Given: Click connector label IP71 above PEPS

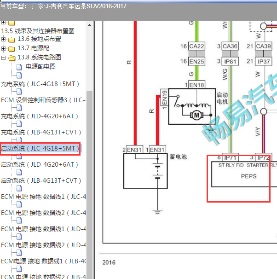Looking at the screenshot, I should pyautogui.click(x=230, y=157).
